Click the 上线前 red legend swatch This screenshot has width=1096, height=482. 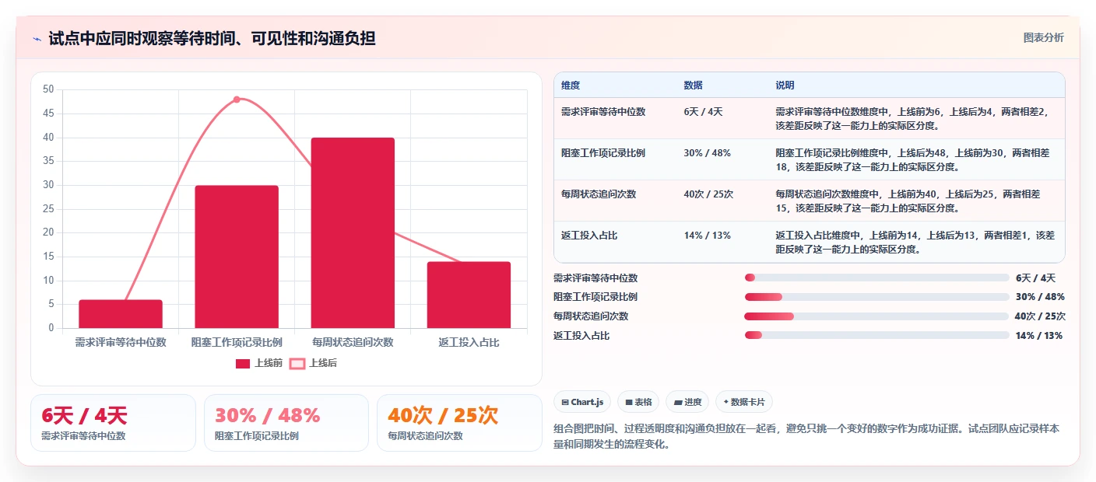tap(243, 363)
